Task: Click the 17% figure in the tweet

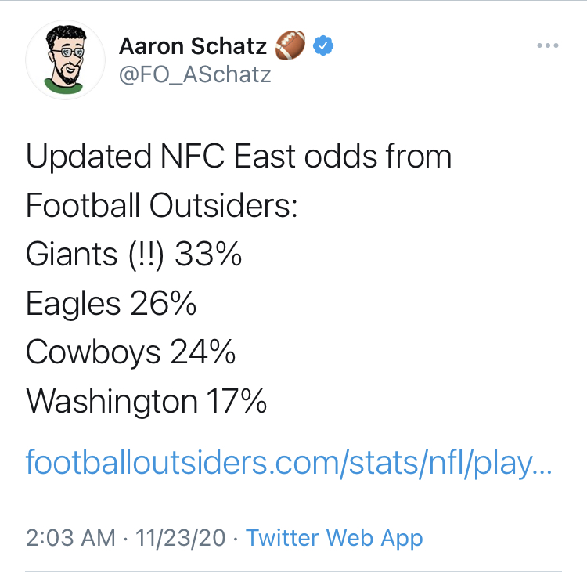Action: 236,403
